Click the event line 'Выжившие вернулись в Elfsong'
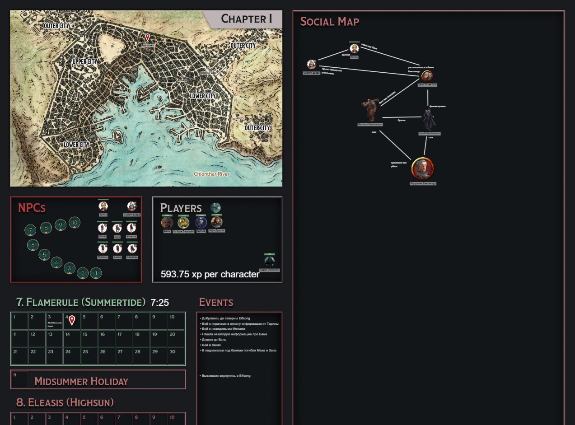 click(x=225, y=376)
